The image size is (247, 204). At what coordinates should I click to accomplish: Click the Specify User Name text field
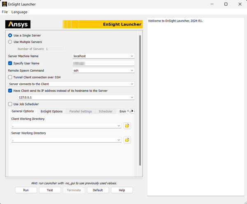coord(103,63)
